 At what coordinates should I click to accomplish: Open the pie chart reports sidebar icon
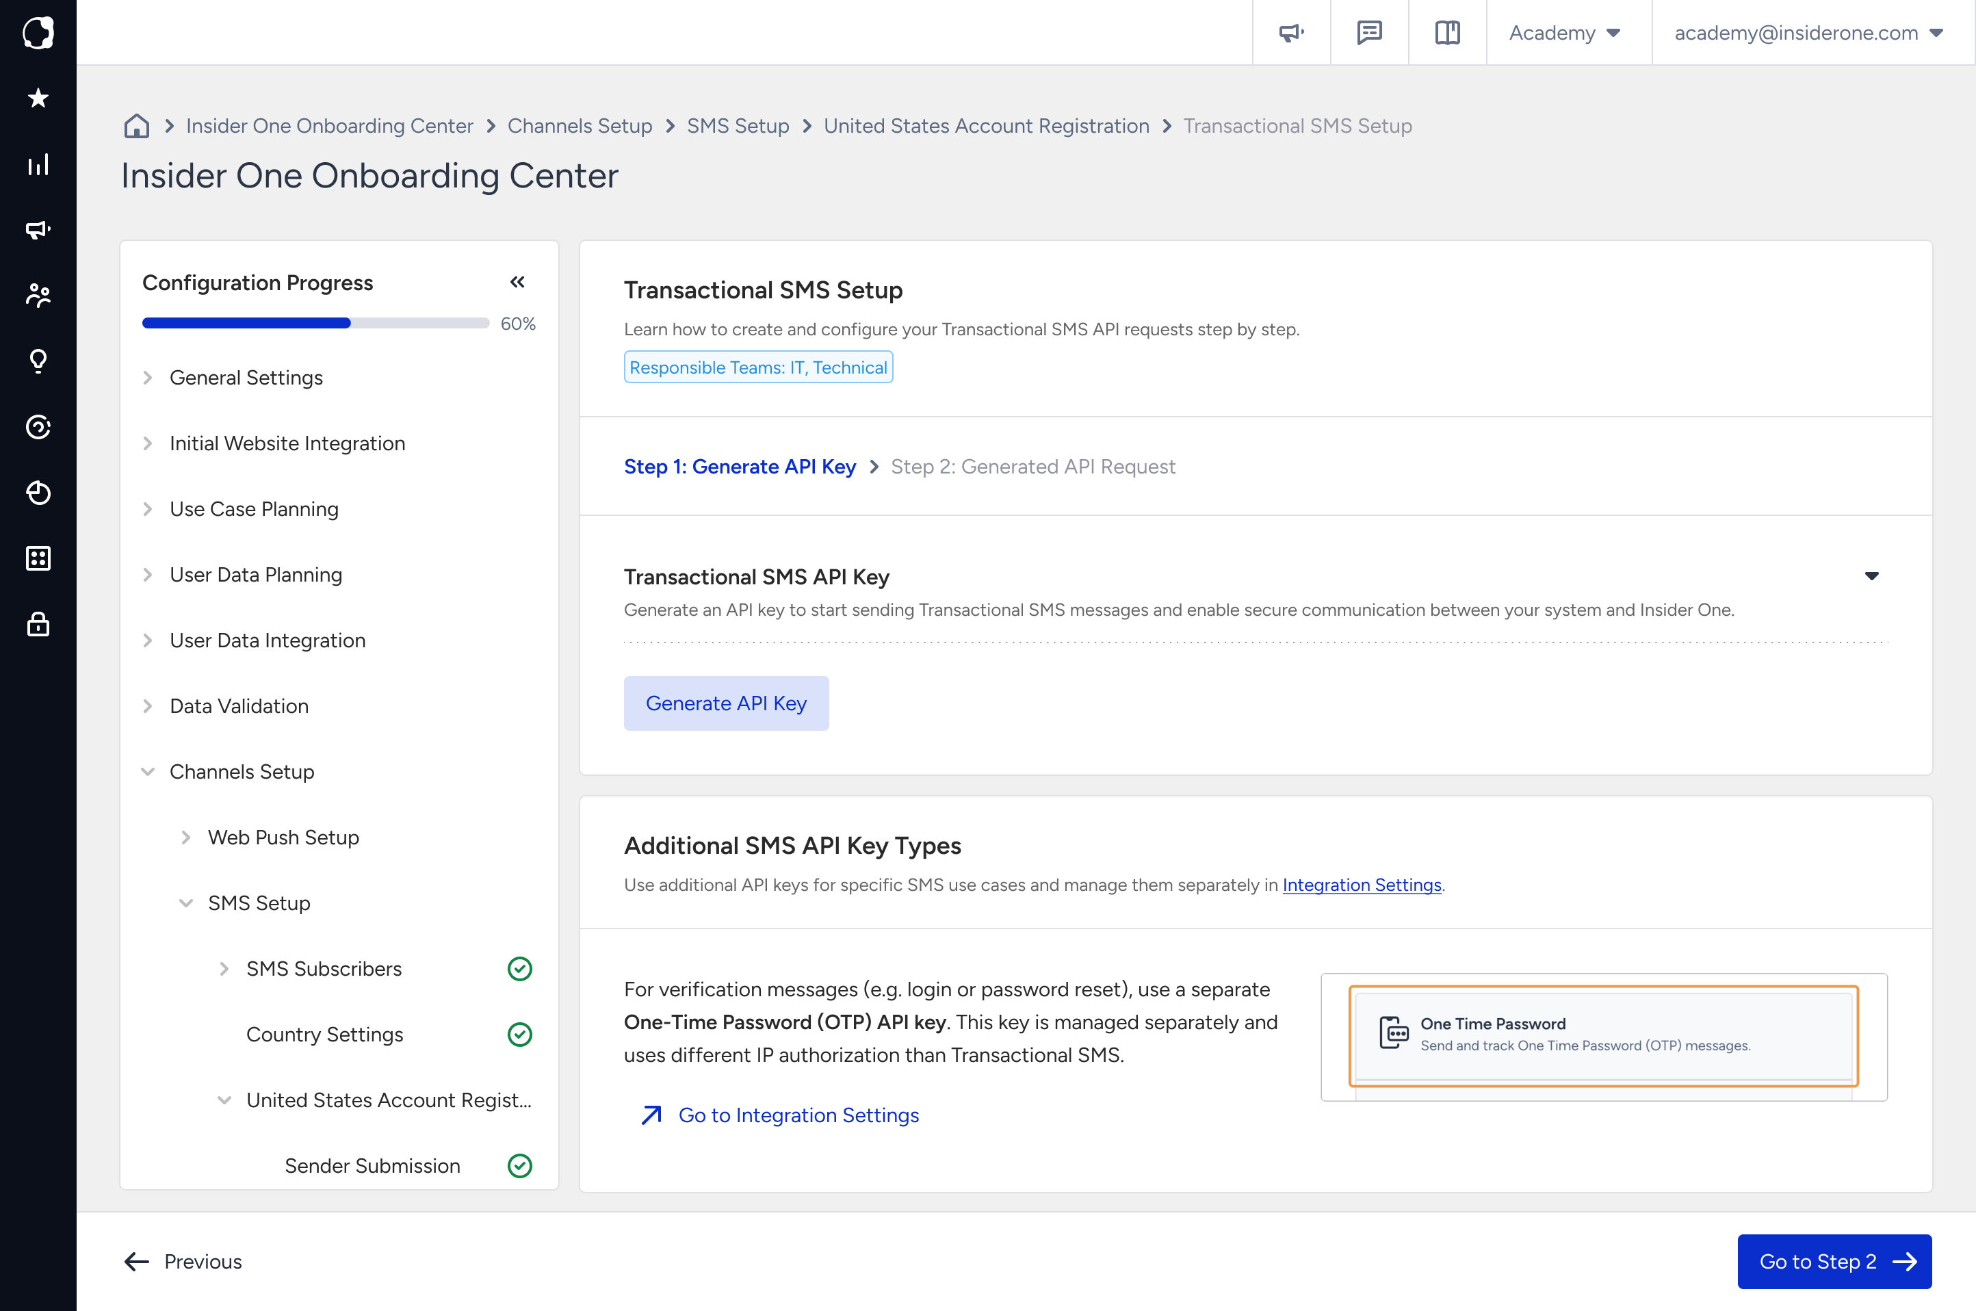(x=38, y=493)
